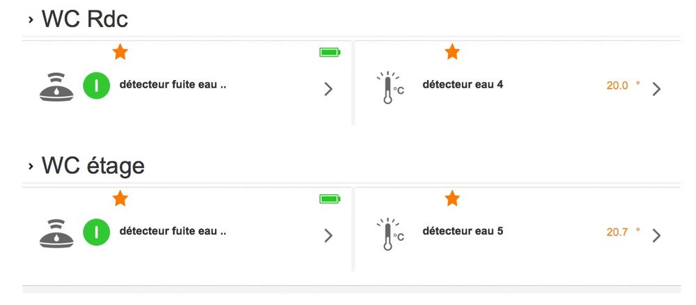Open détecteur fuite eau in WC étage
The width and height of the screenshot is (696, 305).
pos(173,231)
